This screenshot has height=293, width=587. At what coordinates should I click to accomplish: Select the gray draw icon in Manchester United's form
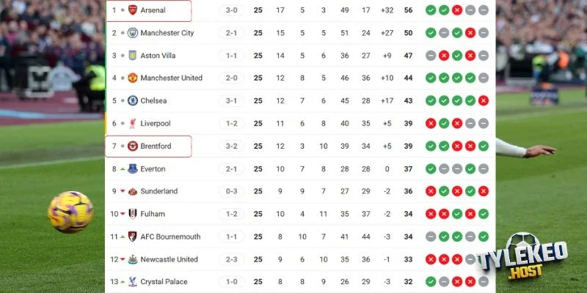[483, 78]
